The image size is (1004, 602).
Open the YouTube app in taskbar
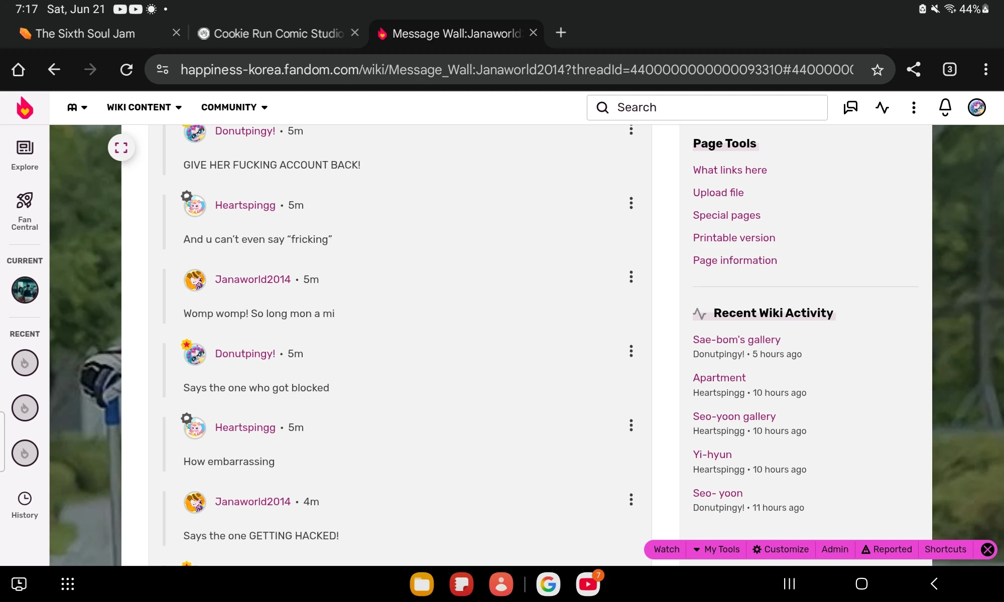(587, 584)
